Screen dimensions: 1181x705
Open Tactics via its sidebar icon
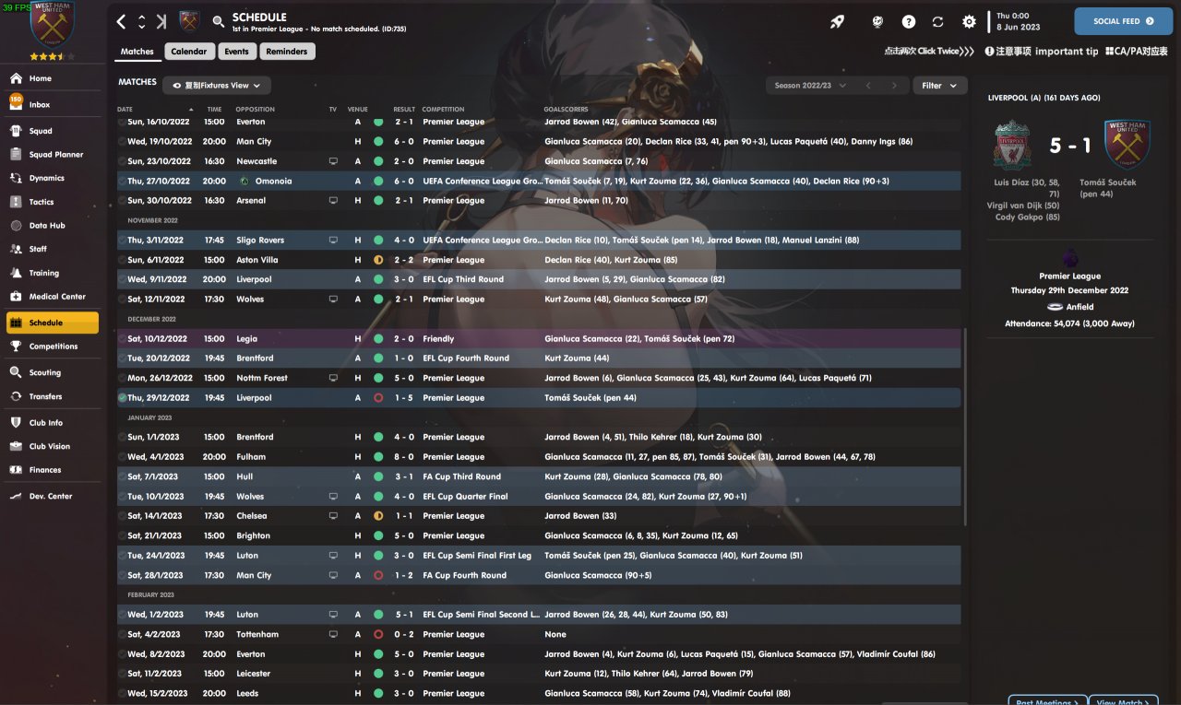[x=16, y=202]
